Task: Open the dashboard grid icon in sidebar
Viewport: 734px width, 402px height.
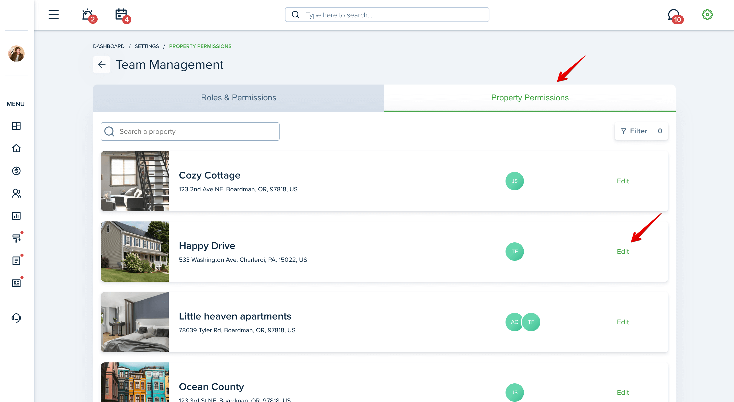Action: [x=16, y=126]
